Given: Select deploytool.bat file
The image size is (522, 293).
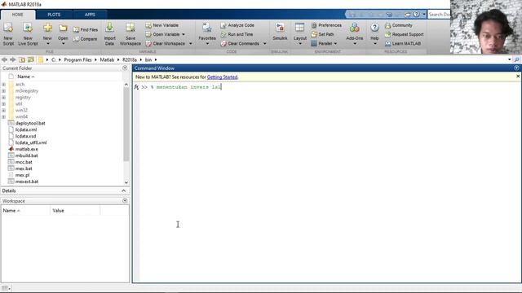Looking at the screenshot, I should [x=30, y=123].
